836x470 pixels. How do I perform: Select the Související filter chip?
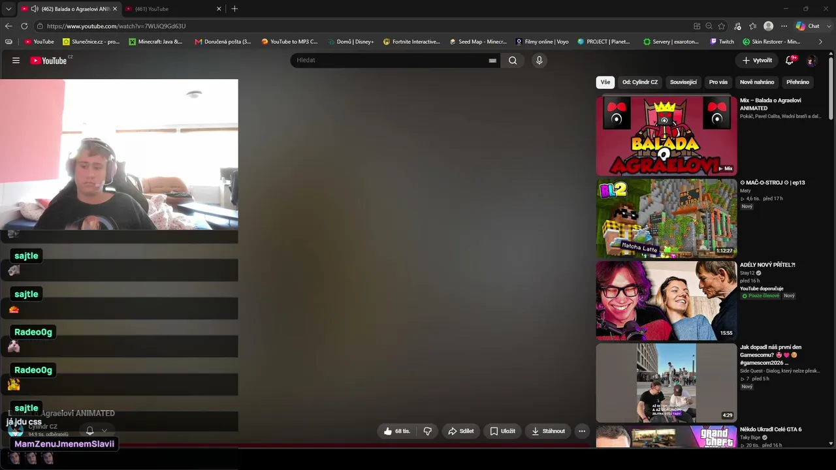pos(683,82)
